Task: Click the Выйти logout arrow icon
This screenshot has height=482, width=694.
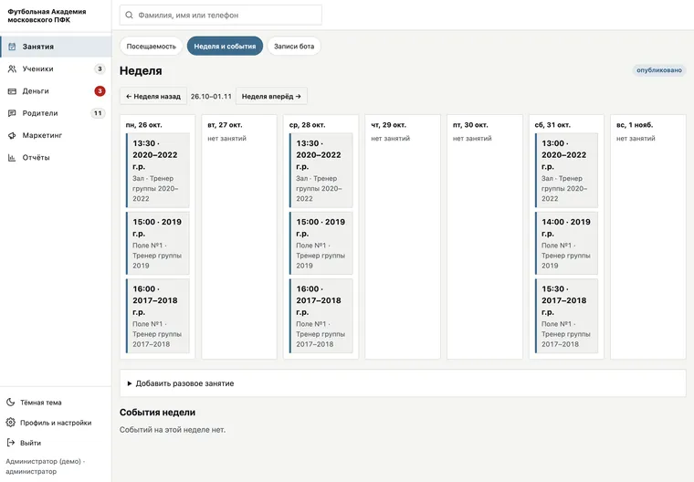Action: point(11,443)
